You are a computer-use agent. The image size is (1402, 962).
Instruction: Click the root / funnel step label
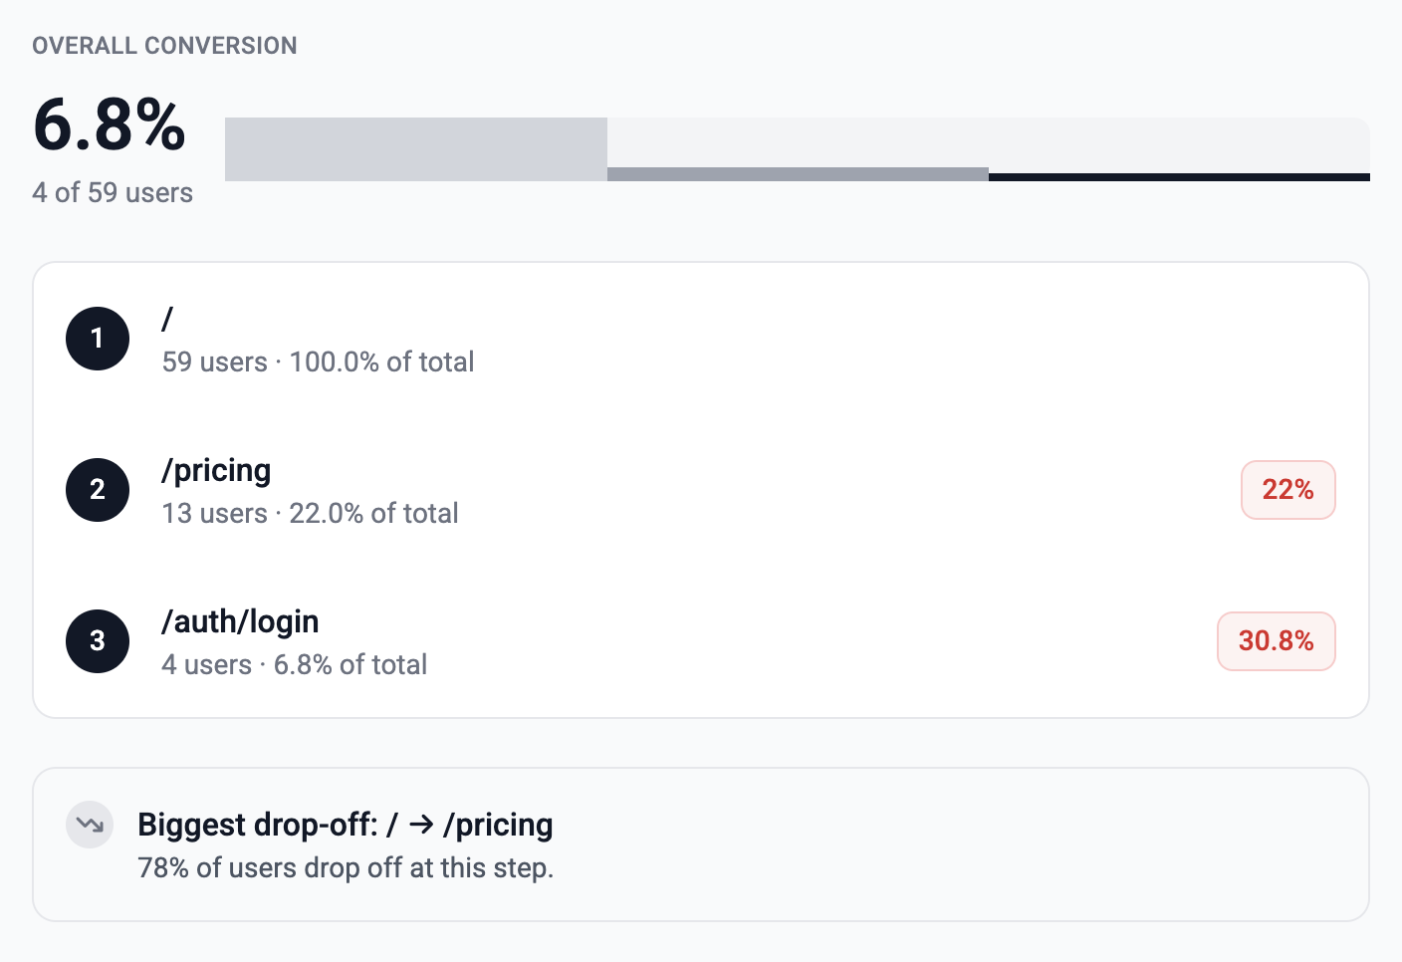pyautogui.click(x=166, y=319)
